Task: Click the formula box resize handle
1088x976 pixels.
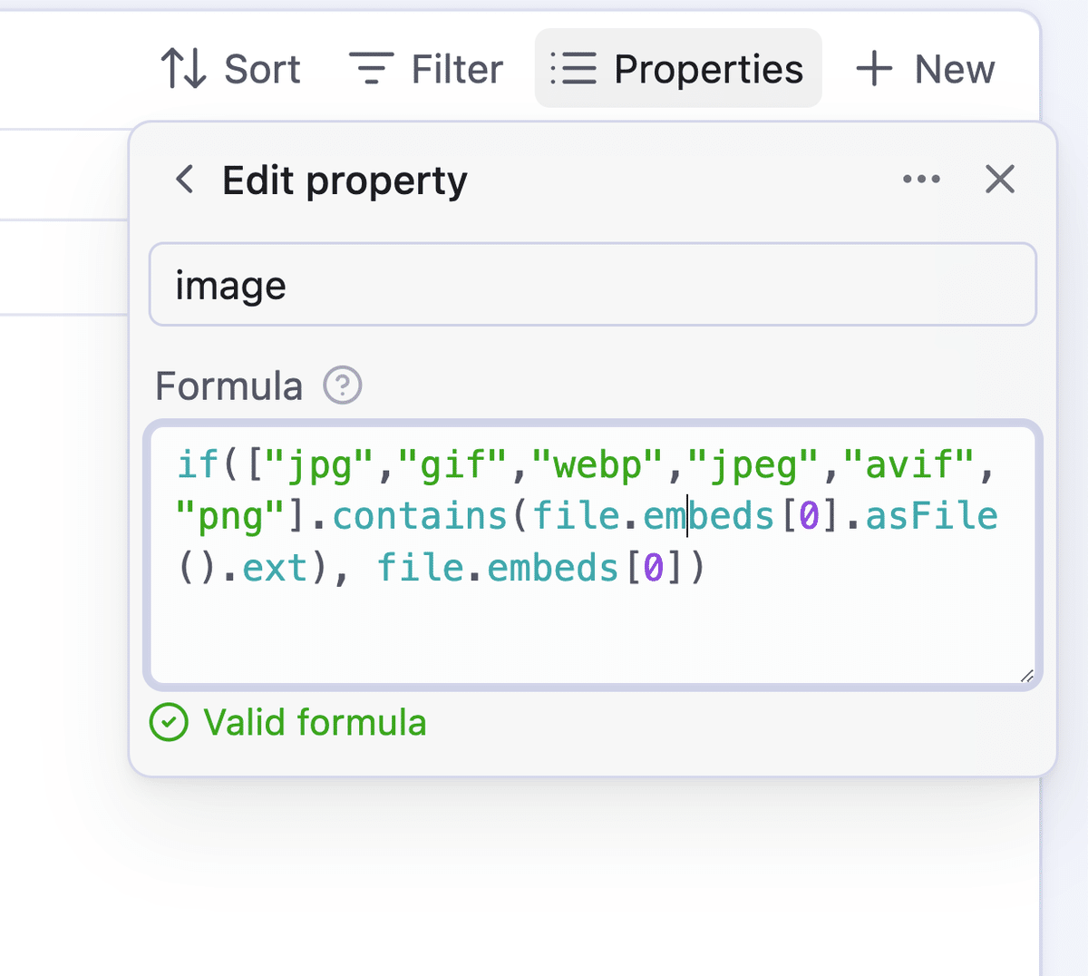Action: pos(1026,676)
